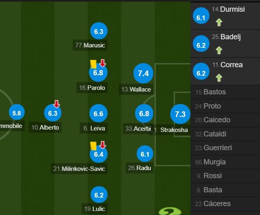The image size is (260, 215).
Task: Select 19. Lulic player label
Action: (95, 209)
